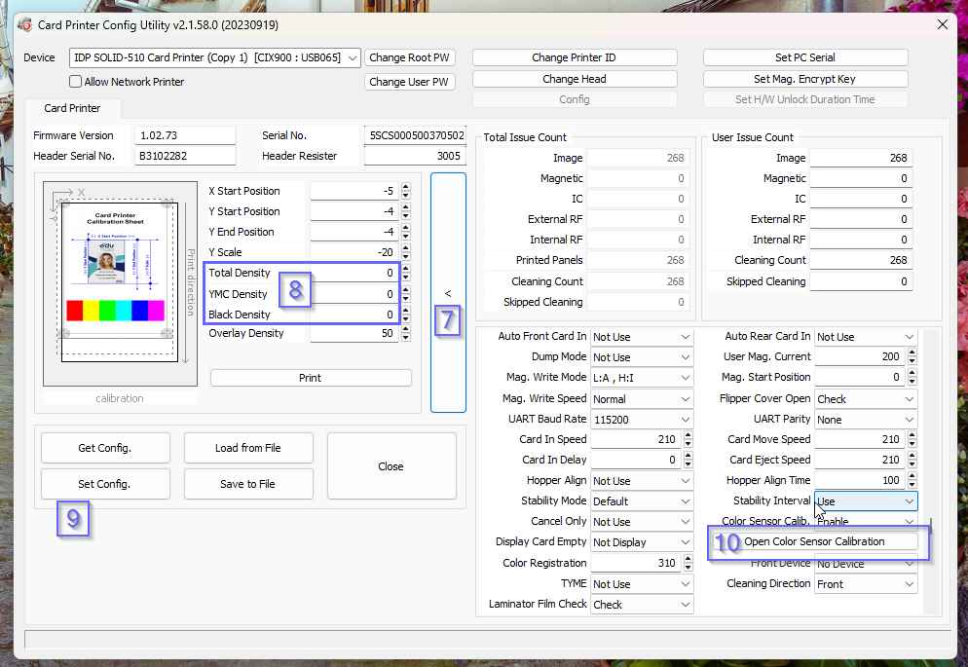Image resolution: width=968 pixels, height=667 pixels.
Task: Open the UART Baud Rate dropdown
Action: pos(642,420)
